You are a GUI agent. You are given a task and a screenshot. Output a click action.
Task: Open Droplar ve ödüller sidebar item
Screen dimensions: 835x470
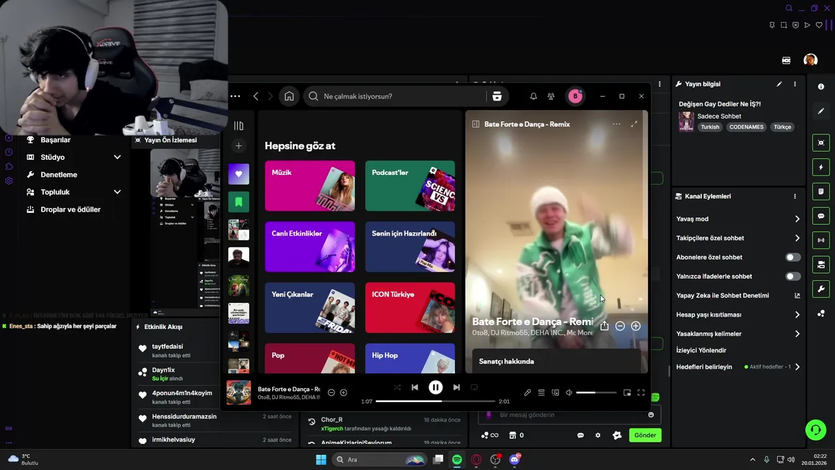point(70,210)
